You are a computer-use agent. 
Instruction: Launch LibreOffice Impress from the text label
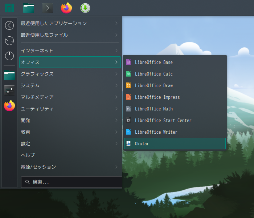[x=157, y=97]
